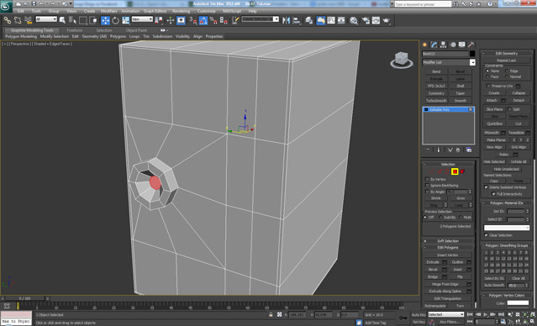Select the SubObj preview selection radio
Screen dimensions: 537x326
tap(440, 218)
